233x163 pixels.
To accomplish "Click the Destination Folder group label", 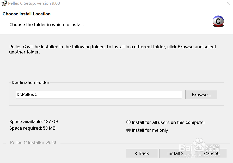I will pos(30,82).
